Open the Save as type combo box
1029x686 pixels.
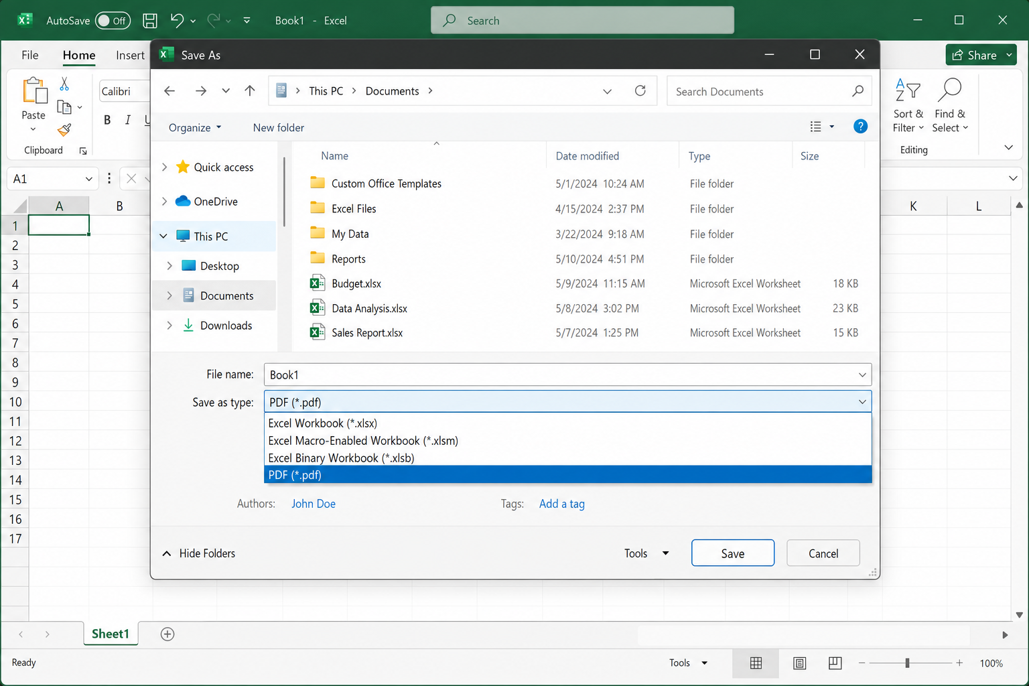point(567,402)
